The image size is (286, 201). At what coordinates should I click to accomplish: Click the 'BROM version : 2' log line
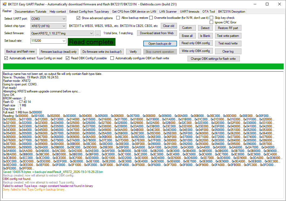point(14,98)
